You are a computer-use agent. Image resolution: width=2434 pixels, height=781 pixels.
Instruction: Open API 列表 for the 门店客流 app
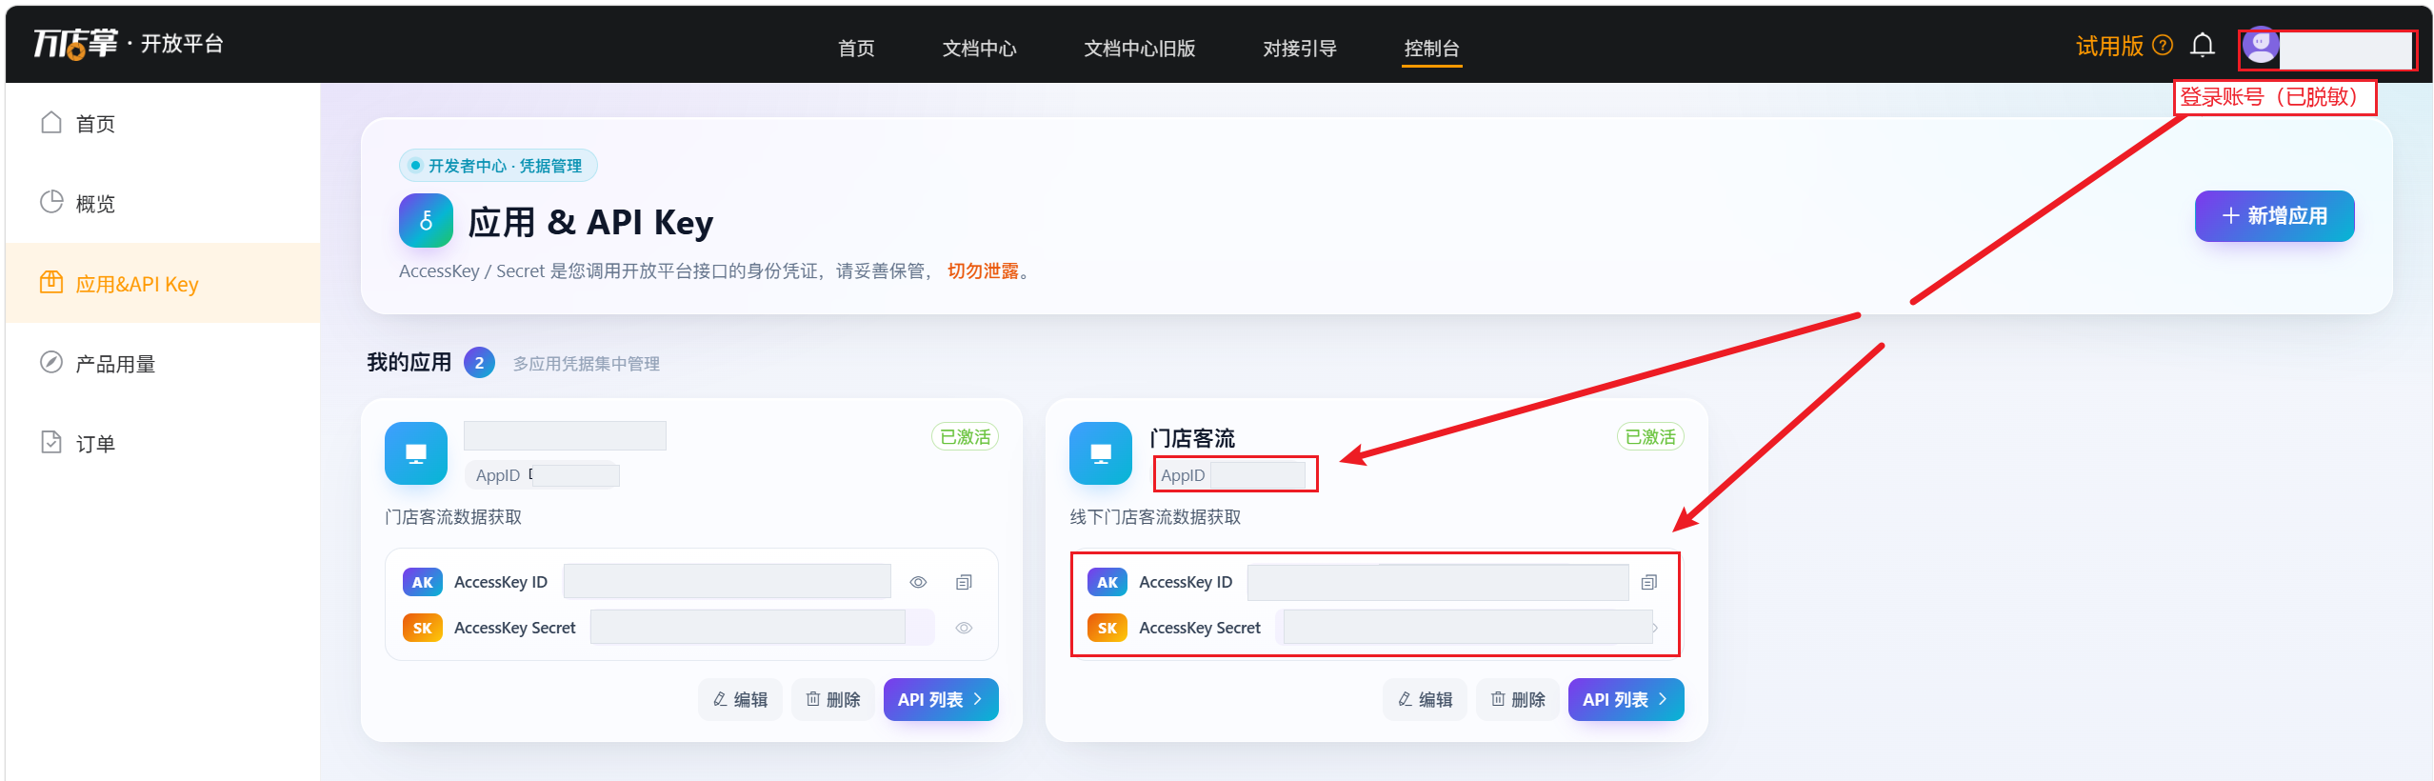[x=1626, y=700]
